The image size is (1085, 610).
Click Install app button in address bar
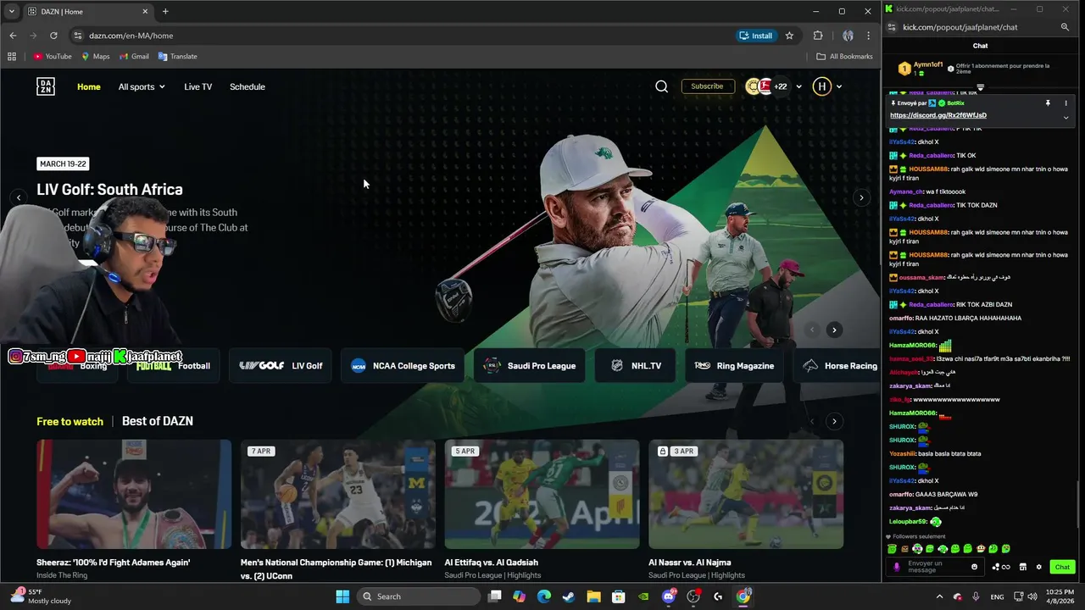[x=755, y=36]
